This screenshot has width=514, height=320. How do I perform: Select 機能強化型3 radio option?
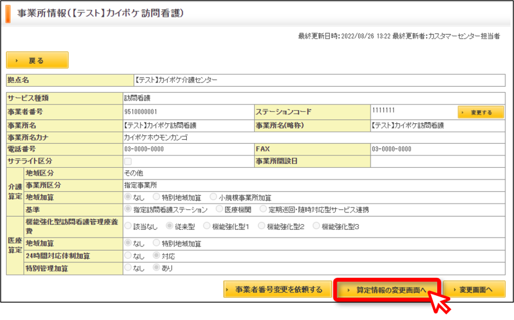pyautogui.click(x=316, y=226)
